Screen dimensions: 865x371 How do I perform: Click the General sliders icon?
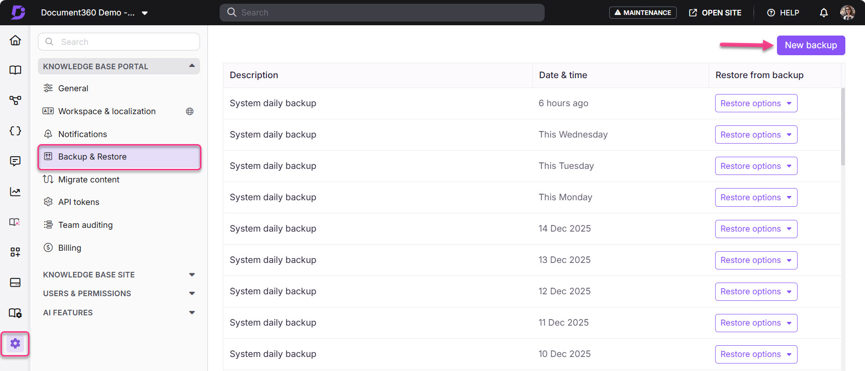pos(48,88)
